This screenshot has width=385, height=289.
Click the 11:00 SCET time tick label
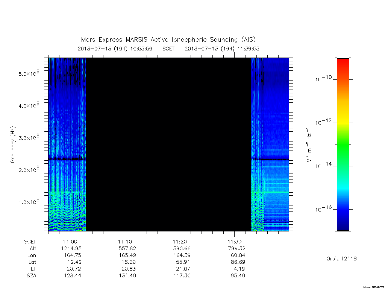click(x=70, y=242)
